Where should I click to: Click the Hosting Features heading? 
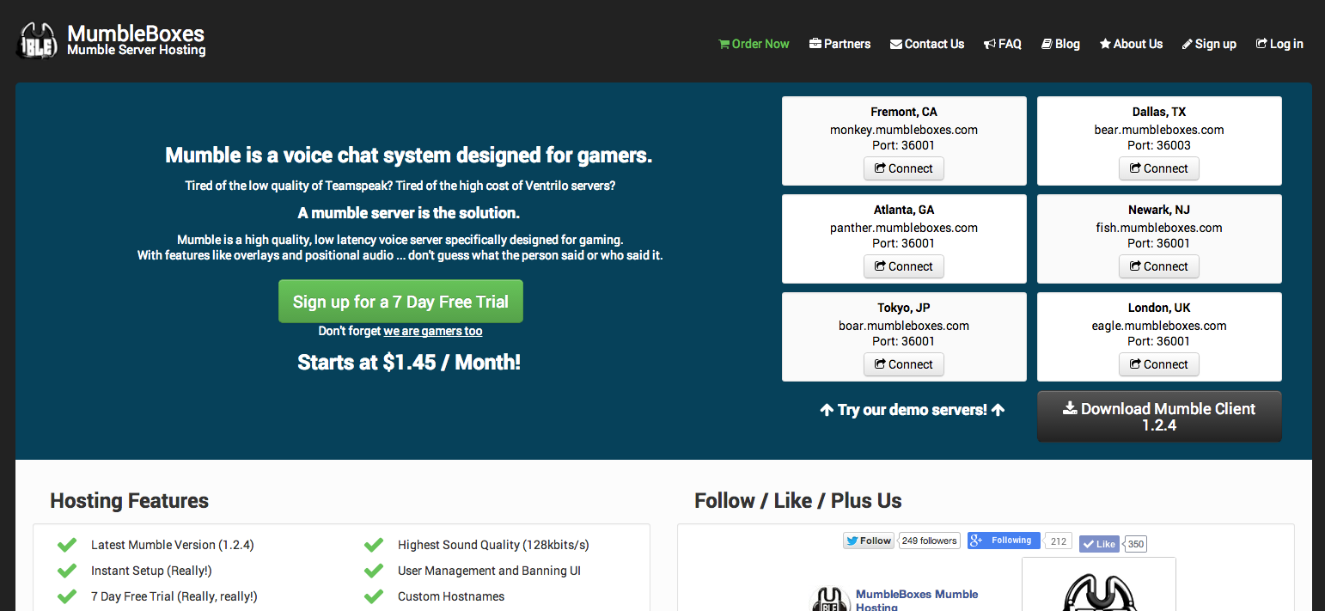(130, 501)
